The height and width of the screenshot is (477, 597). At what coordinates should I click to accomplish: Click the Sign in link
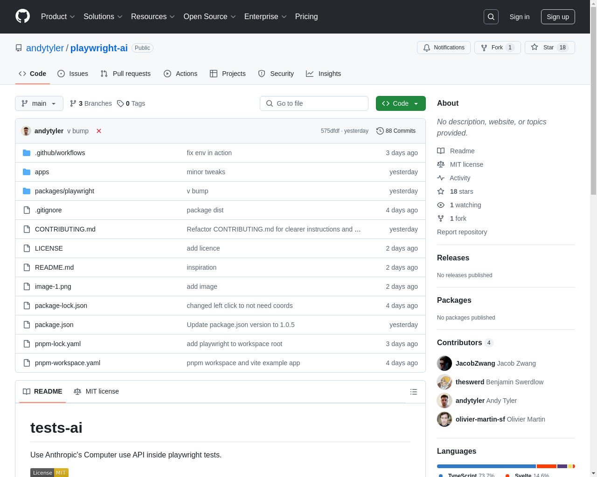coord(520,17)
